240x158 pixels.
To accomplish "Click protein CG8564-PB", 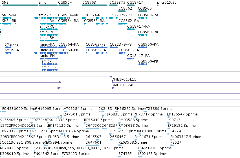I will [68, 50].
